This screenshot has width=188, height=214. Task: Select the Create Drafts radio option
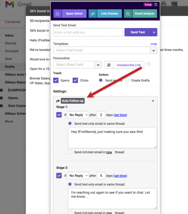point(127,80)
